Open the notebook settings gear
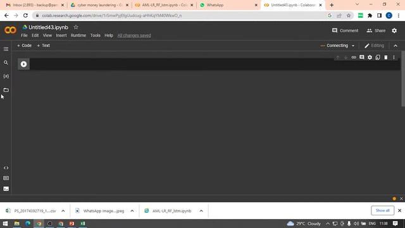Image resolution: width=405 pixels, height=228 pixels. coord(394,30)
